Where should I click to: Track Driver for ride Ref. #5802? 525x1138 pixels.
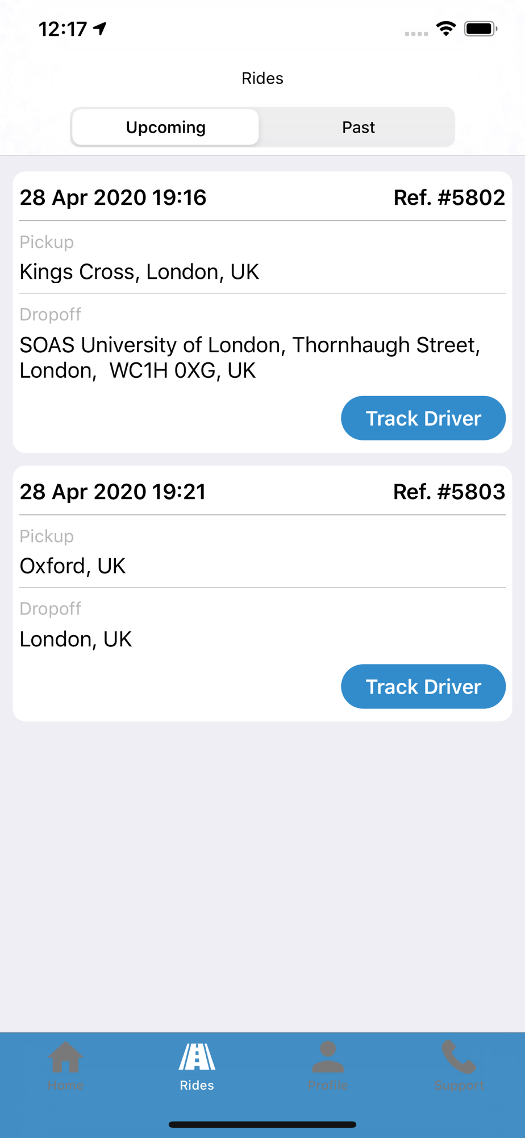423,418
